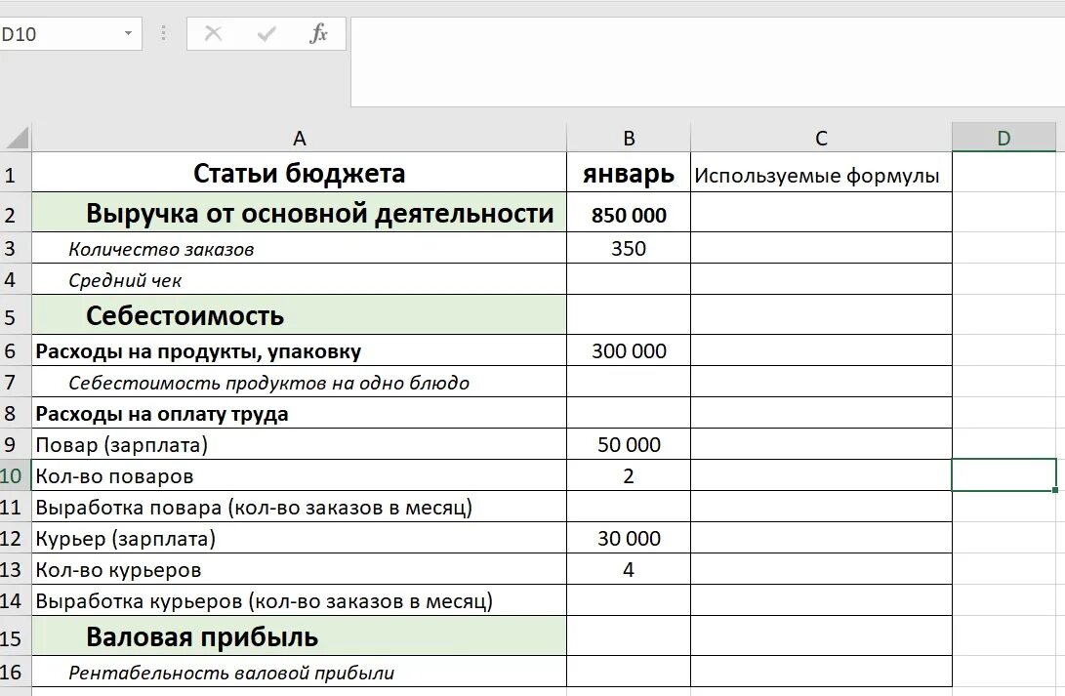Image resolution: width=1065 pixels, height=696 pixels.
Task: Select row 5 header
Action: coord(15,316)
